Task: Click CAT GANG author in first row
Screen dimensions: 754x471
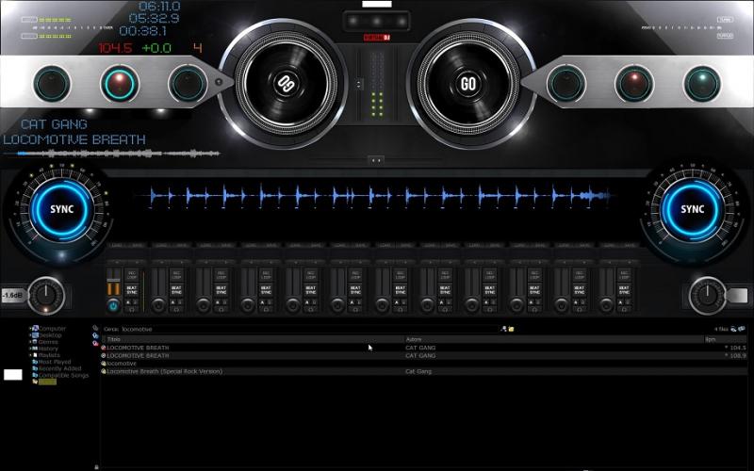Action: (420, 348)
